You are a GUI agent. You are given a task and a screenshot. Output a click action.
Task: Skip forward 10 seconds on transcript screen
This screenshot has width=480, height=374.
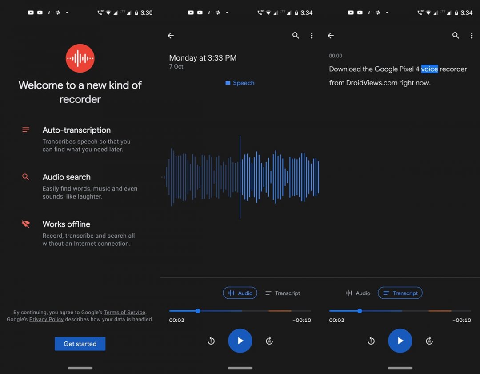point(429,341)
